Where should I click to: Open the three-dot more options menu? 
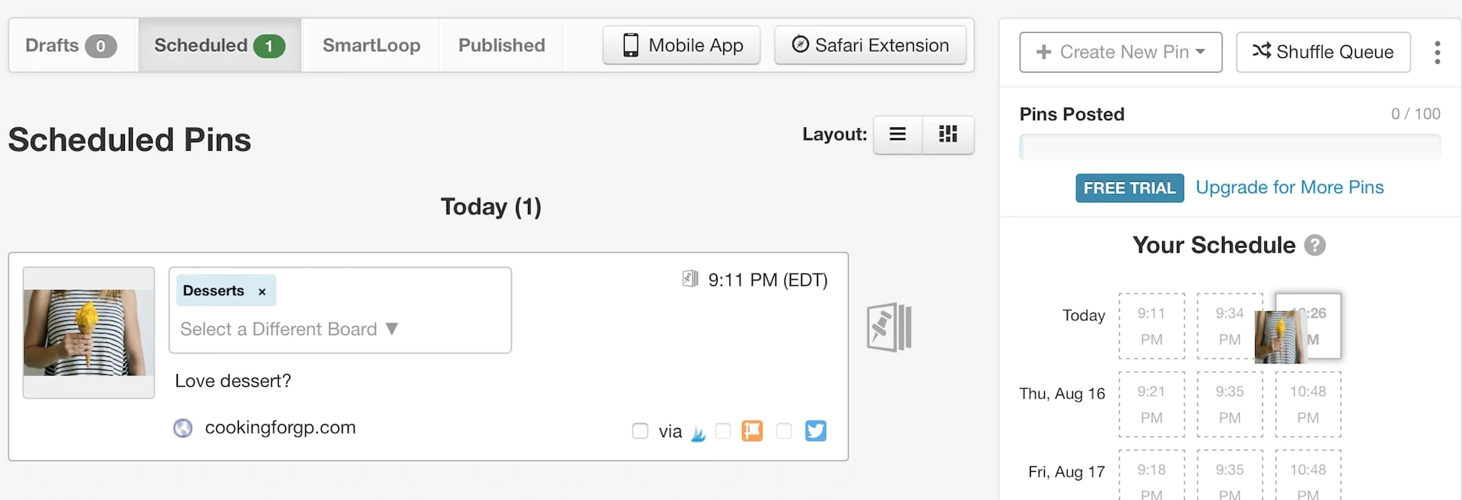tap(1437, 52)
